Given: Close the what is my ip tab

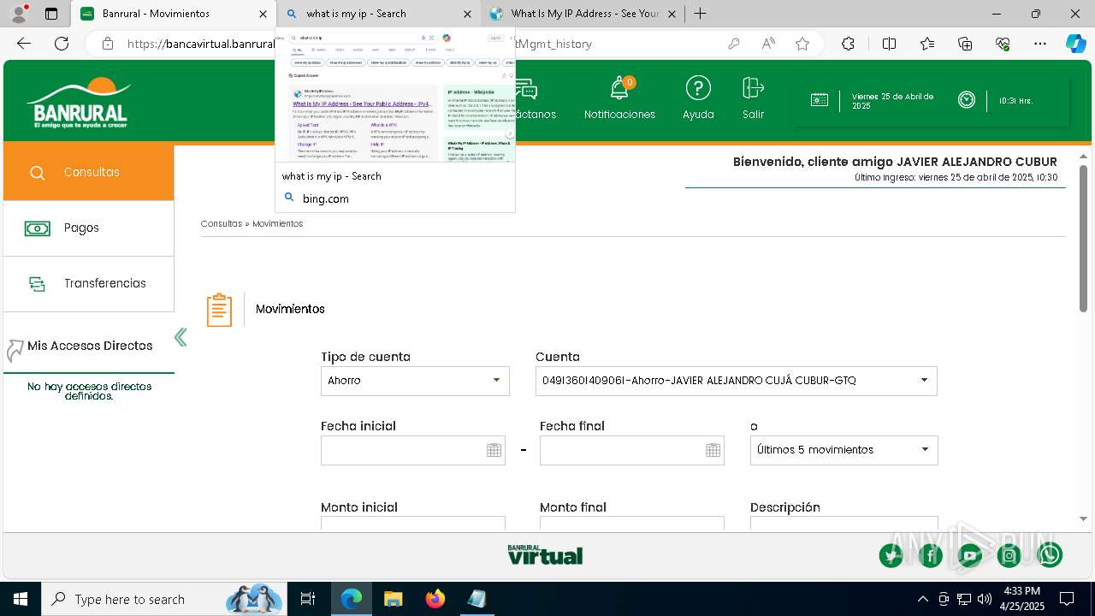Looking at the screenshot, I should (467, 14).
